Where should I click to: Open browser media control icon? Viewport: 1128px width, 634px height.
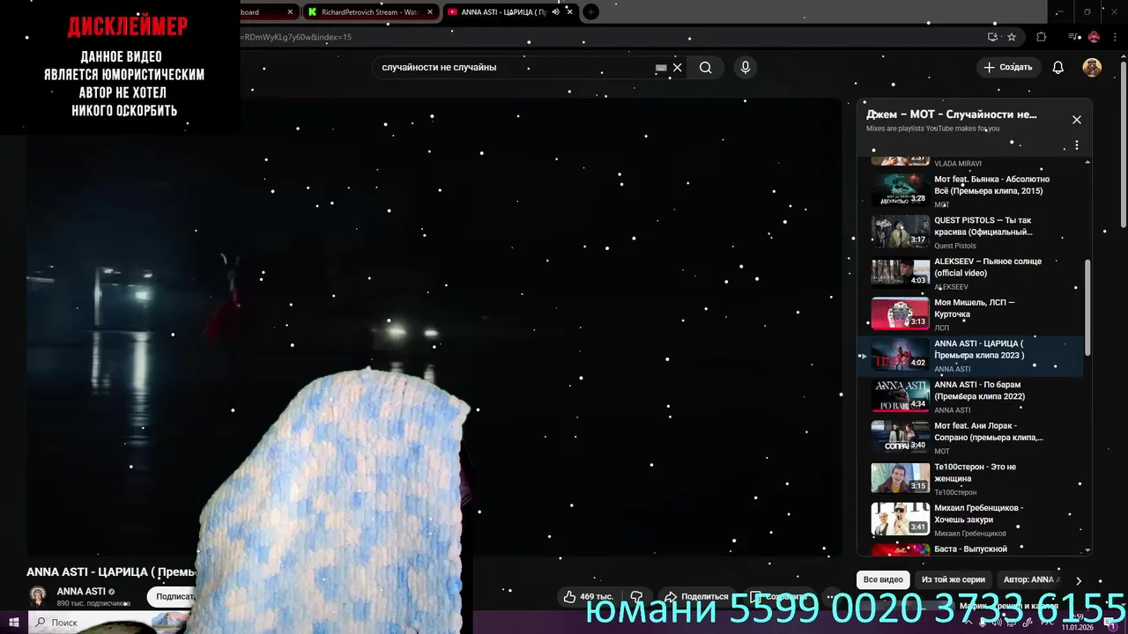1072,37
